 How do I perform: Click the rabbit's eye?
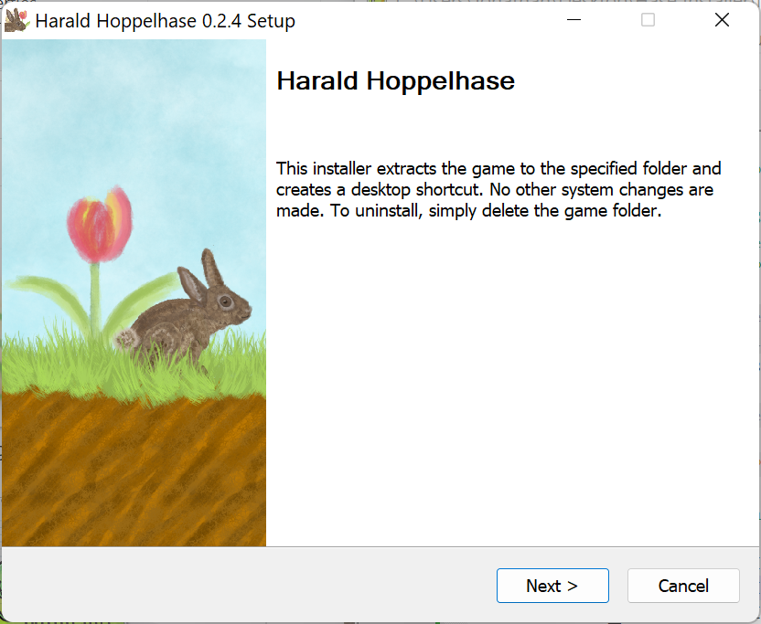[224, 301]
